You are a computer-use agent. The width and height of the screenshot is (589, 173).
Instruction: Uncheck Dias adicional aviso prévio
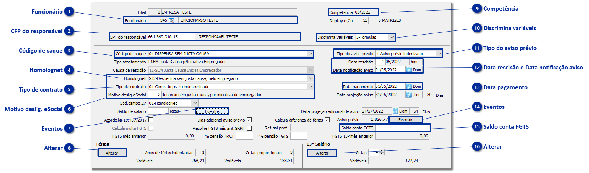(x=249, y=120)
